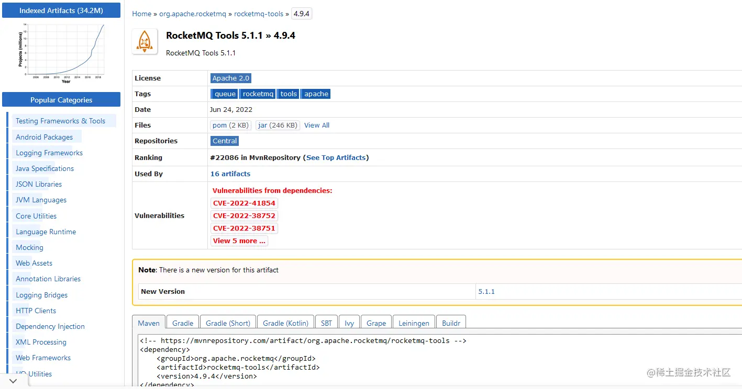Viewport: 742px width, 389px height.
Task: Click the 4.9.4 version badge in breadcrumb
Action: pos(302,14)
